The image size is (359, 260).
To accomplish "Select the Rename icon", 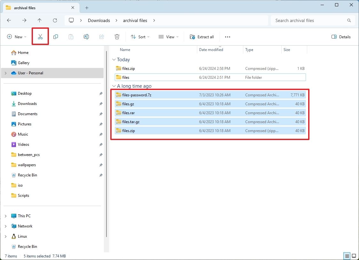I will tap(86, 36).
